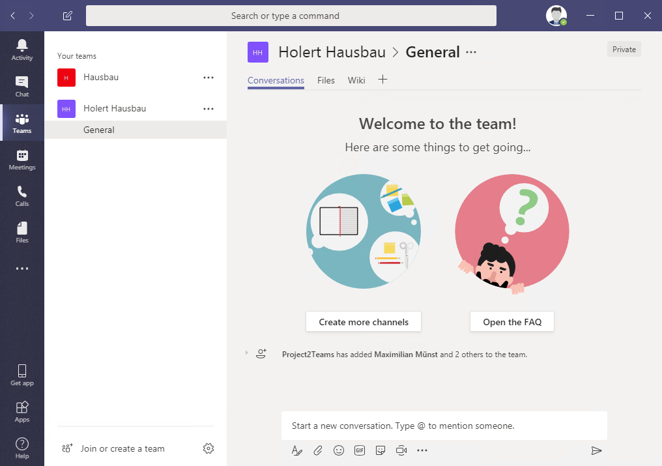Viewport: 662px width, 466px height.
Task: Click in the Search or command box
Action: tap(291, 16)
